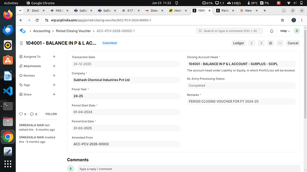307x172 pixels.
Task: Click the Remarks field
Action: pyautogui.click(x=241, y=101)
